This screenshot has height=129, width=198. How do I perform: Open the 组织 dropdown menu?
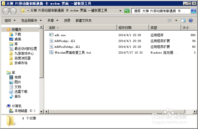[10, 20]
